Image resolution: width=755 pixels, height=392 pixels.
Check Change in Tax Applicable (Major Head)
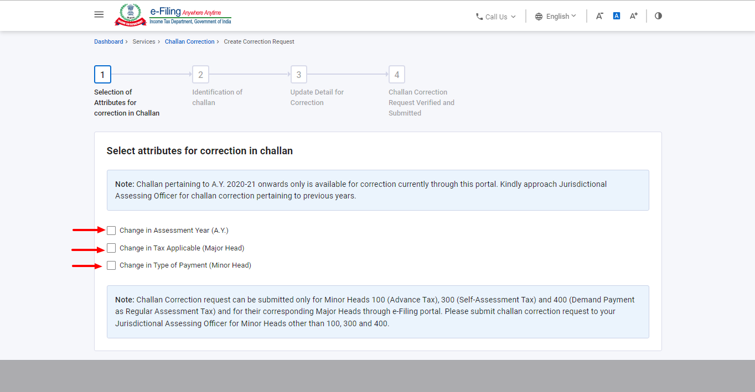coord(111,248)
